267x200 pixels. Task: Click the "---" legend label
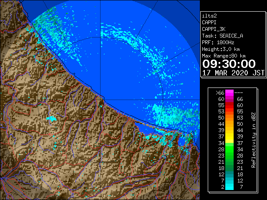coord(239,93)
